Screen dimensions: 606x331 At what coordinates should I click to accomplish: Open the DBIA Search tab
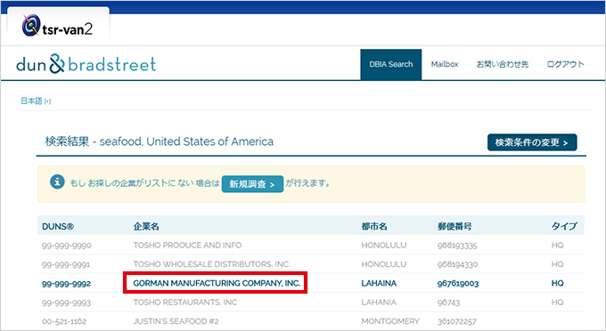tap(390, 64)
